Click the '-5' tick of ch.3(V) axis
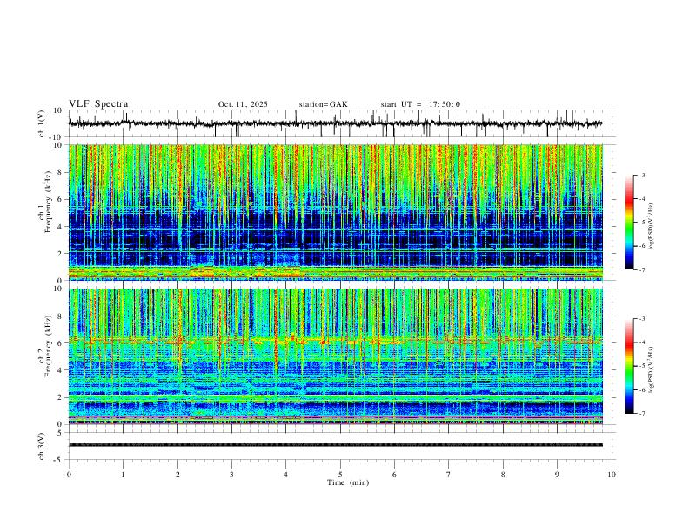The image size is (689, 532). (59, 460)
